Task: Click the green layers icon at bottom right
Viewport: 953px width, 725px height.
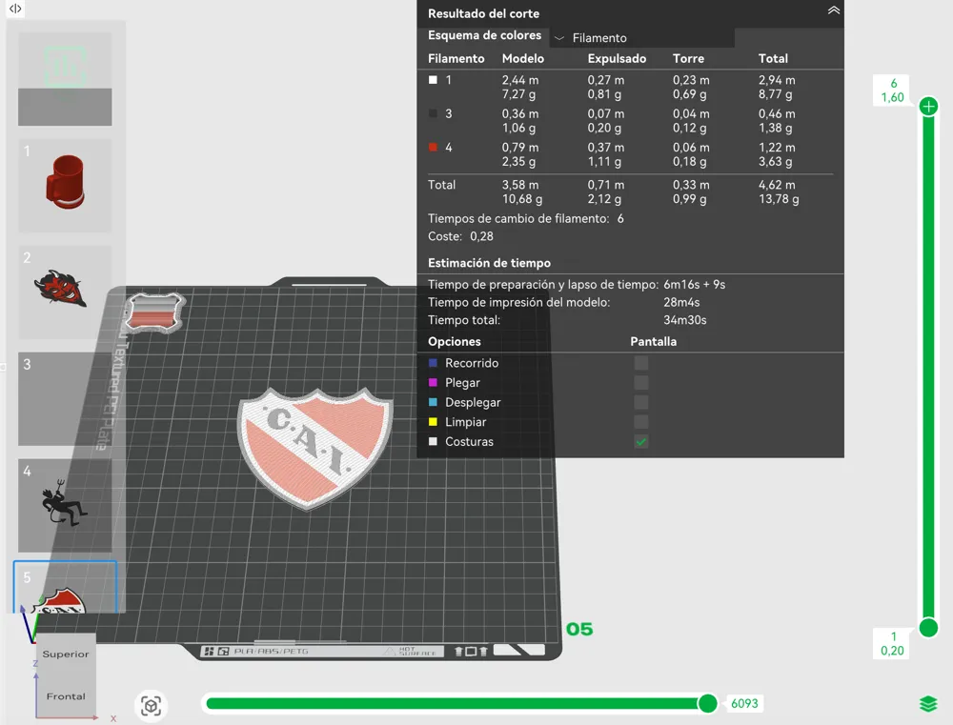Action: [928, 704]
